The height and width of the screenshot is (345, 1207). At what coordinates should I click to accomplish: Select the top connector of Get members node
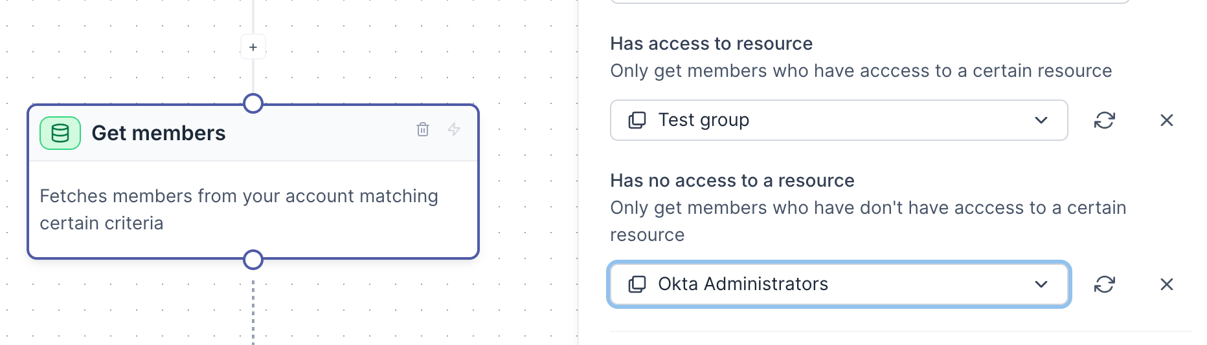(253, 103)
